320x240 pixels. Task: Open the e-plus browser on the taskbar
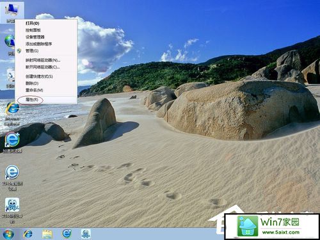pos(67,234)
